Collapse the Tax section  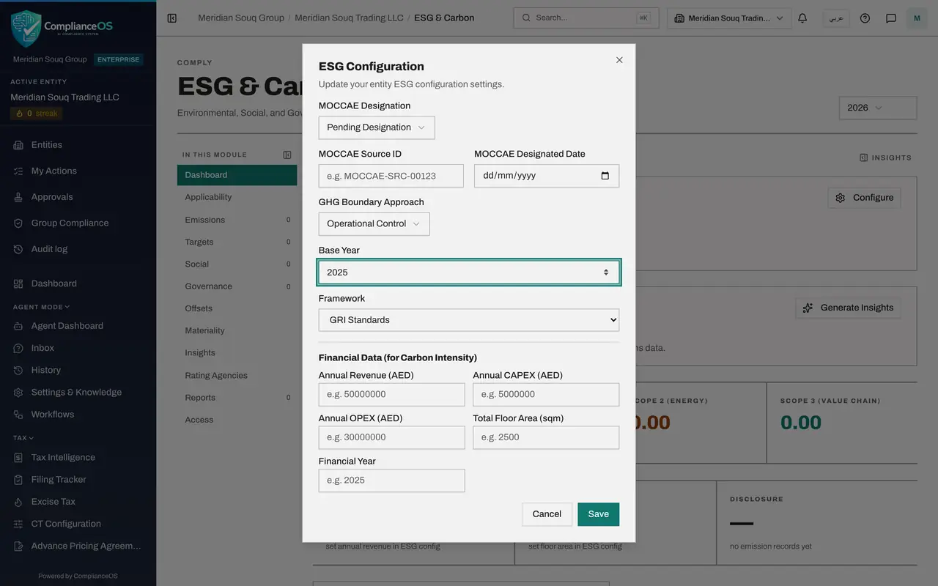tap(23, 438)
